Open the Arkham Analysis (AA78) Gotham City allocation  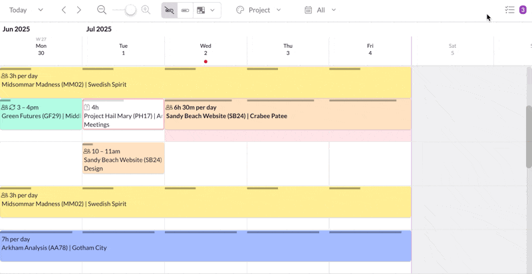click(x=205, y=246)
